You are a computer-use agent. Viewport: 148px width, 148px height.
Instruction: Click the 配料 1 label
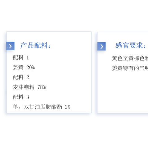point(21,57)
